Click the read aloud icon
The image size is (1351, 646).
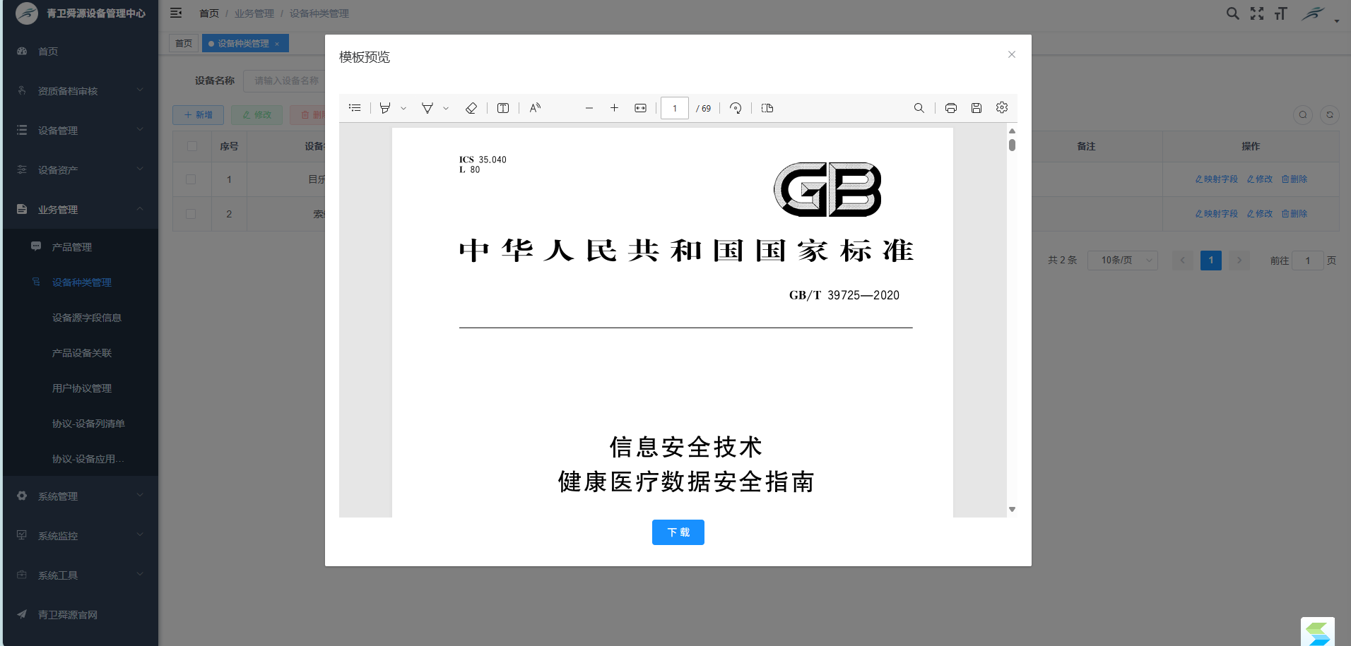[x=535, y=108]
